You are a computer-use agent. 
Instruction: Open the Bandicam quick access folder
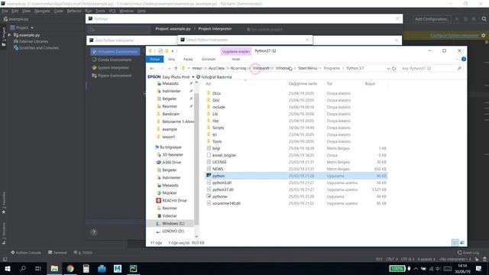(x=170, y=114)
